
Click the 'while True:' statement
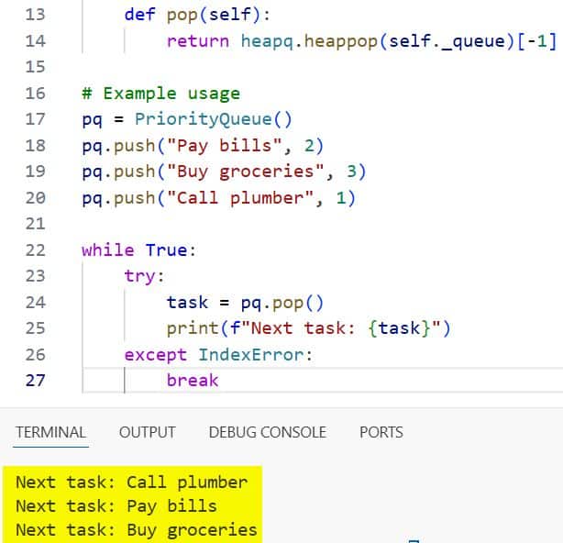[x=139, y=250]
